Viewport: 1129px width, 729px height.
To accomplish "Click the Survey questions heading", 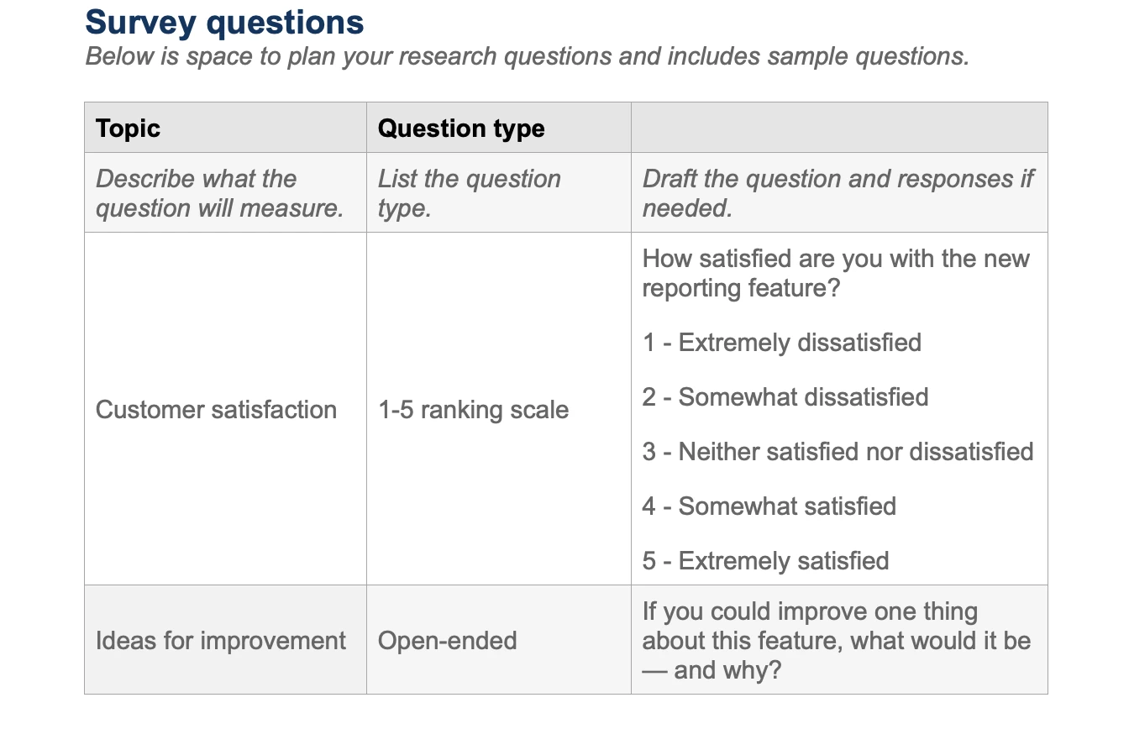I will [224, 23].
